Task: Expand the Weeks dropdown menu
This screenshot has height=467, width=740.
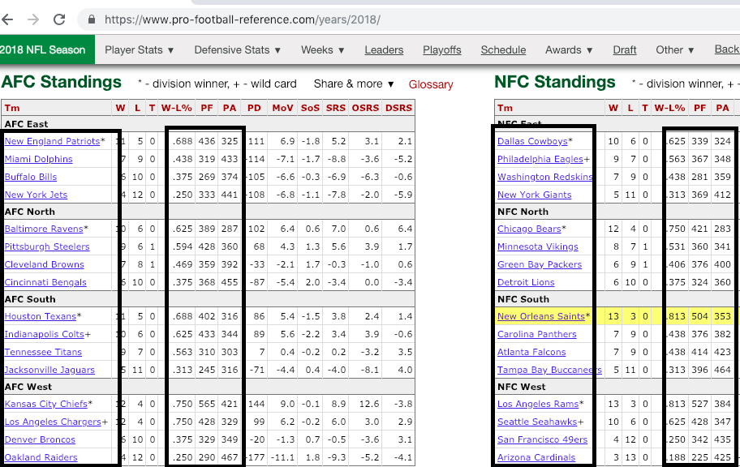Action: tap(323, 50)
